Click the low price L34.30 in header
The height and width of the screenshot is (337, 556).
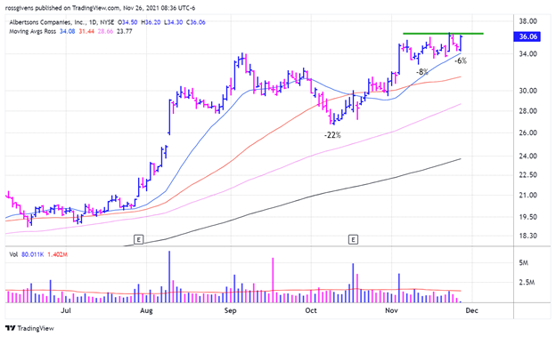coord(173,22)
